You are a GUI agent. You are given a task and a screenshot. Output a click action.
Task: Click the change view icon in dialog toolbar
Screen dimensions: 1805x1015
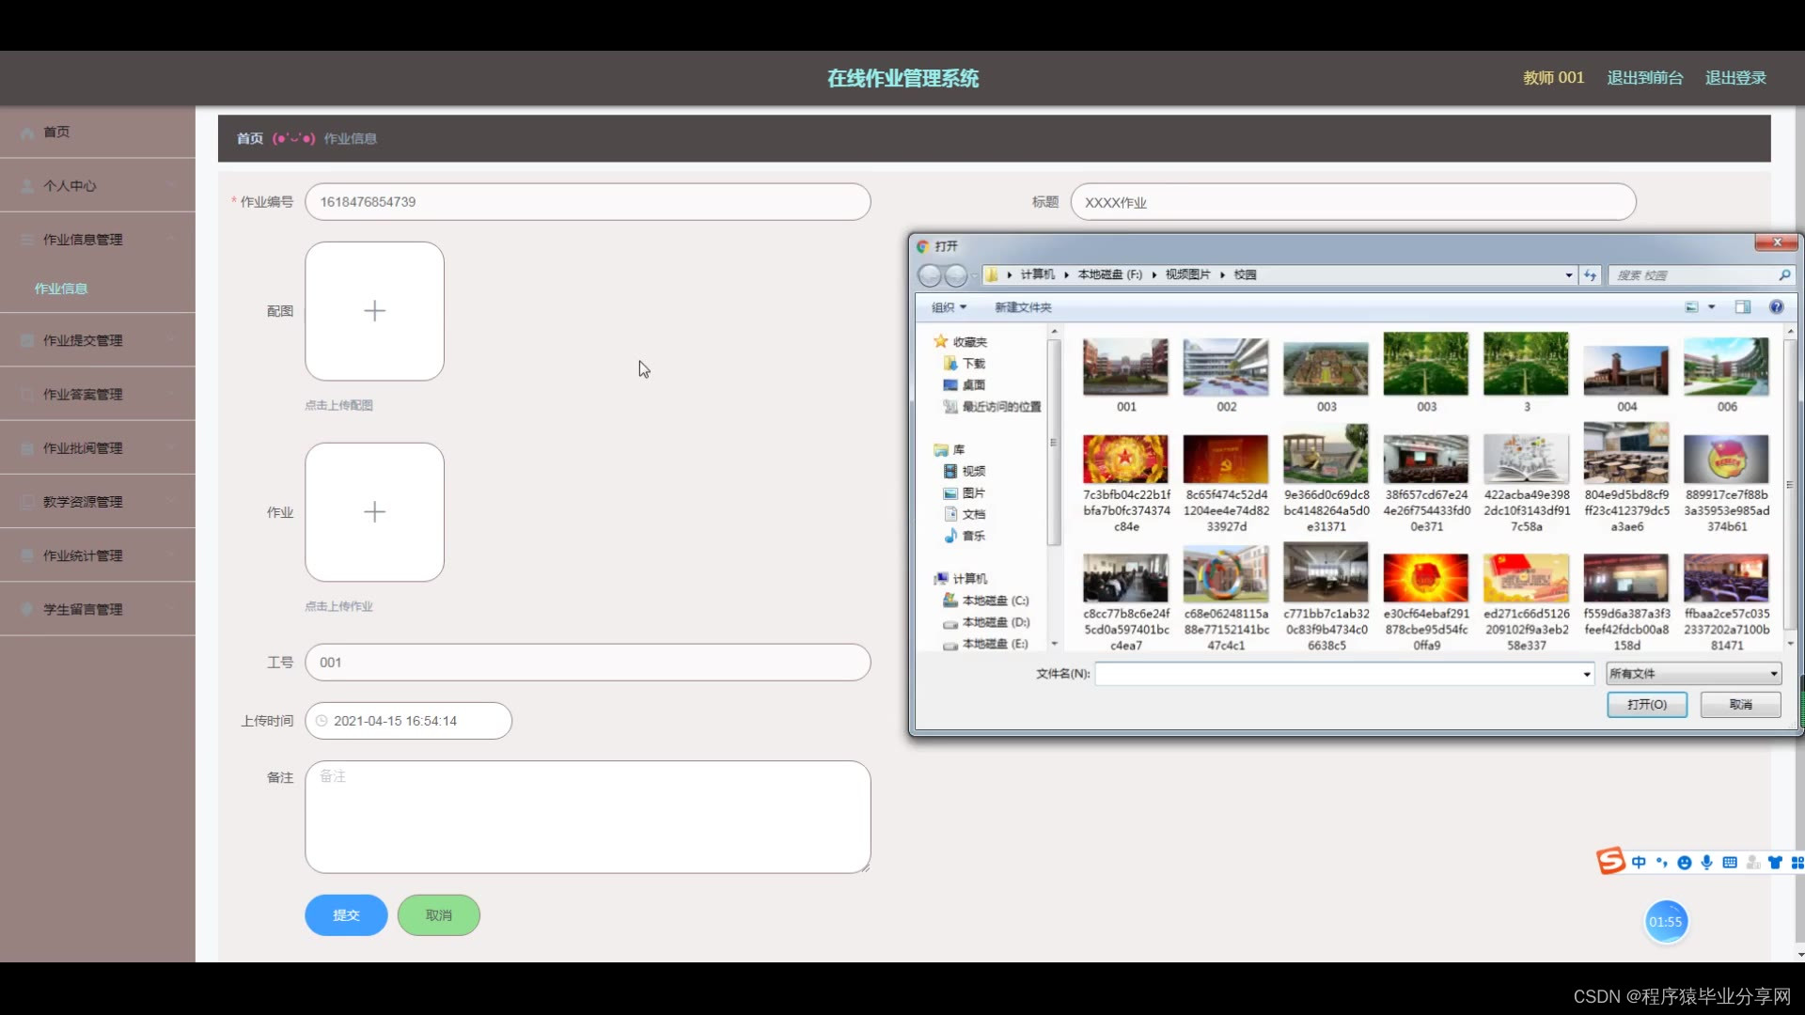(x=1692, y=307)
